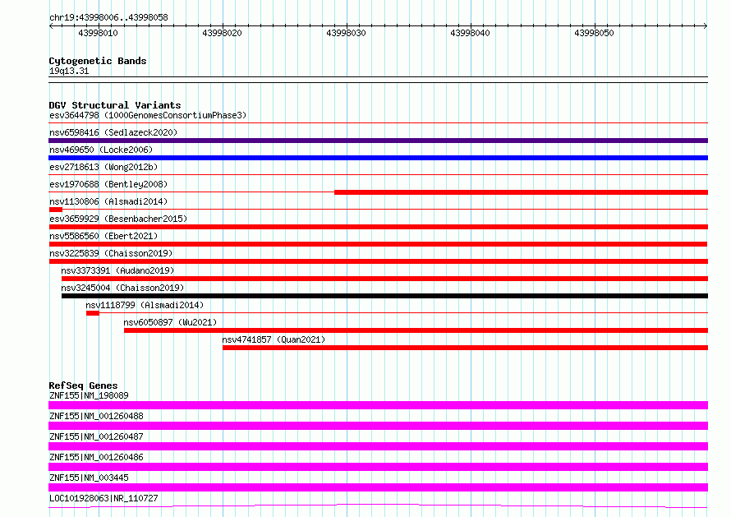Select the ZNF155|NM_003445 magenta bar
731x517 pixels.
pos(378,487)
